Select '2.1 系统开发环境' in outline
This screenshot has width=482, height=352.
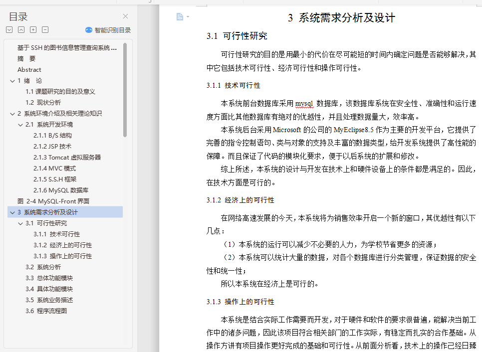49,125
